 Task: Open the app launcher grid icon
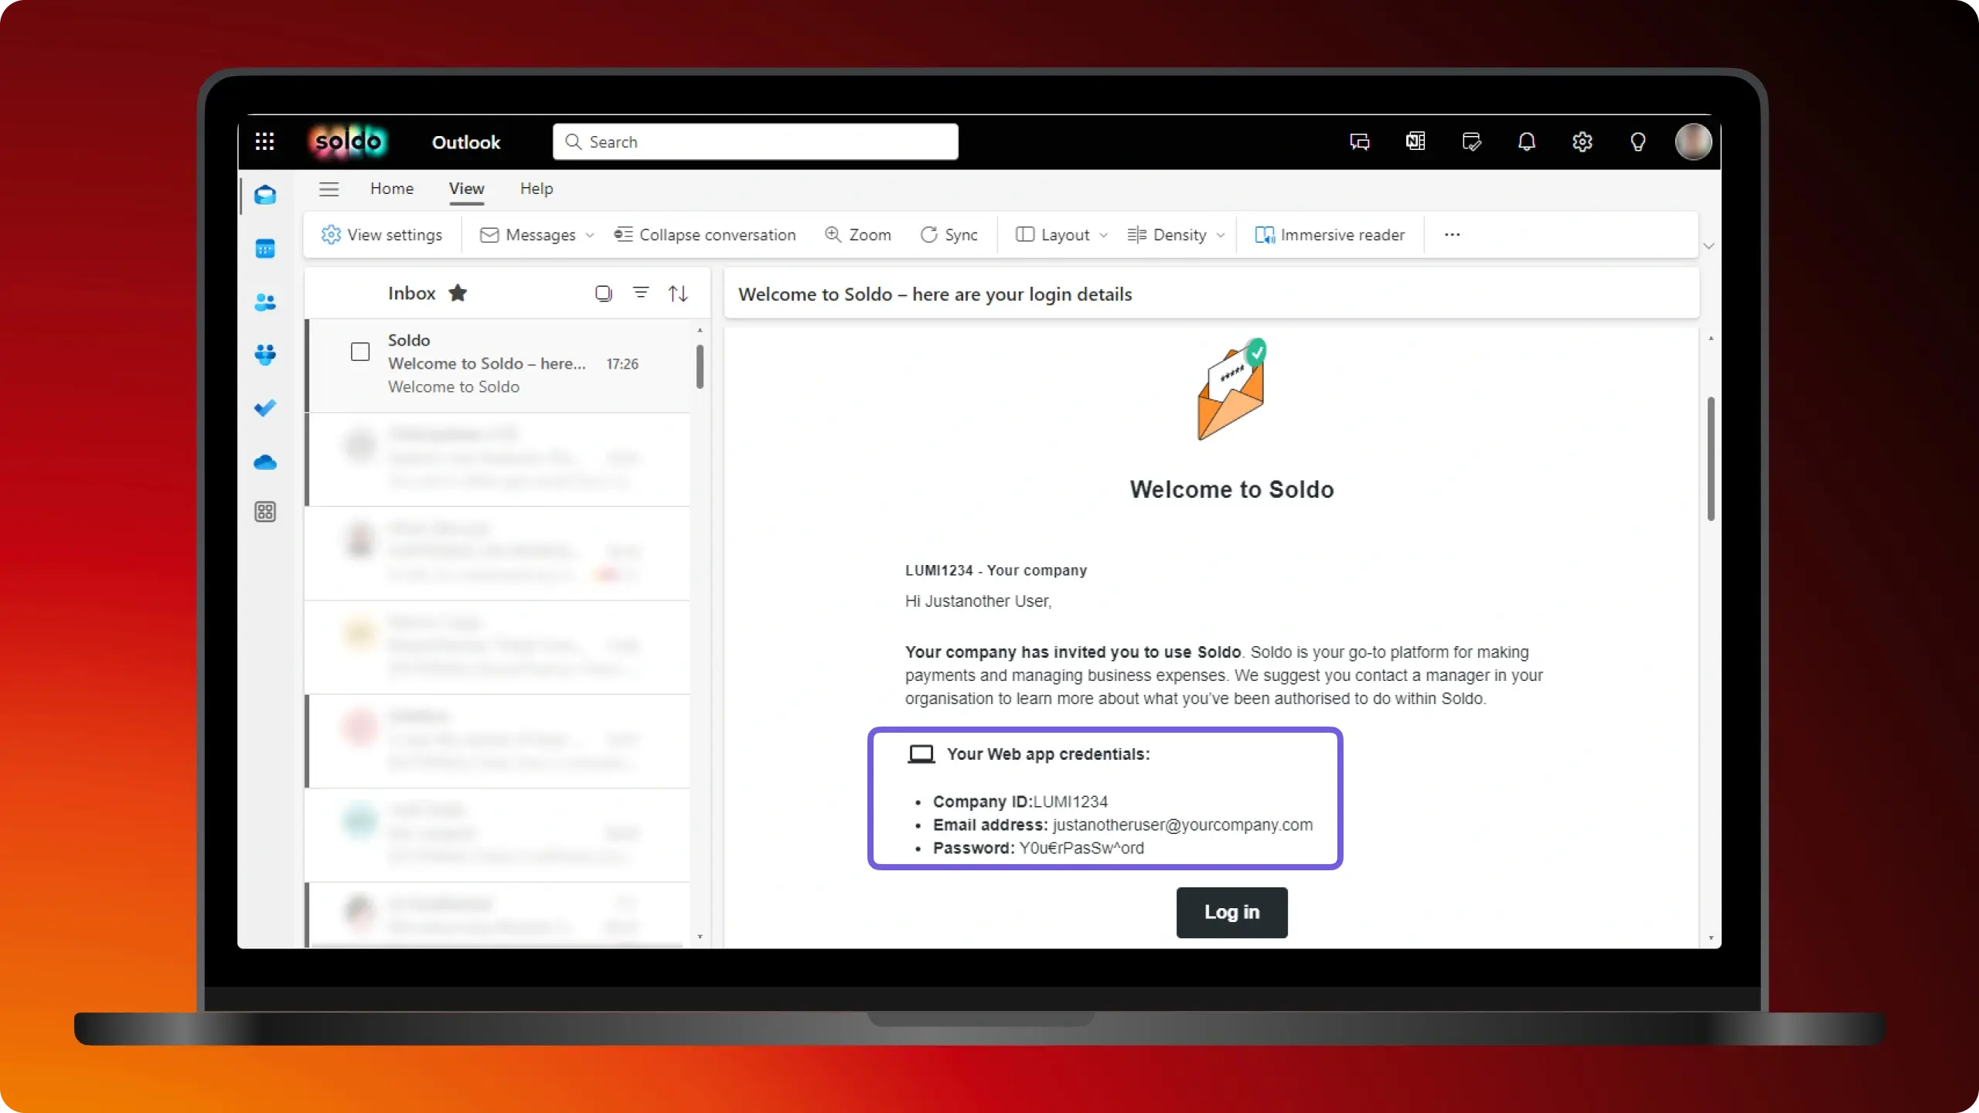point(264,141)
